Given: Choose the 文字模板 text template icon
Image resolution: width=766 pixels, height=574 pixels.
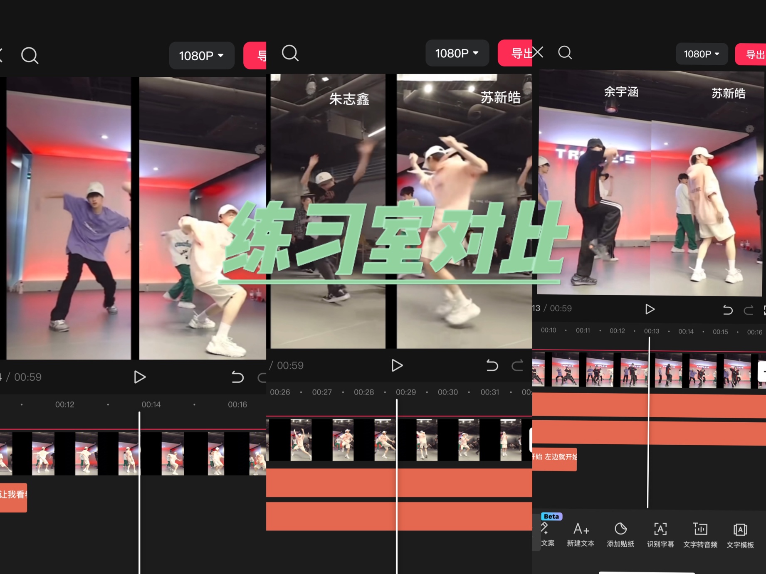Looking at the screenshot, I should [x=740, y=534].
